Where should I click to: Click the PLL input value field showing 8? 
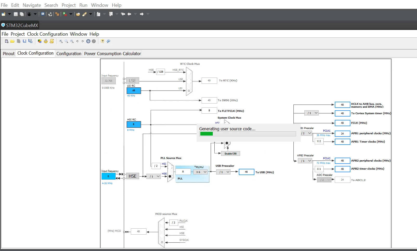click(183, 172)
